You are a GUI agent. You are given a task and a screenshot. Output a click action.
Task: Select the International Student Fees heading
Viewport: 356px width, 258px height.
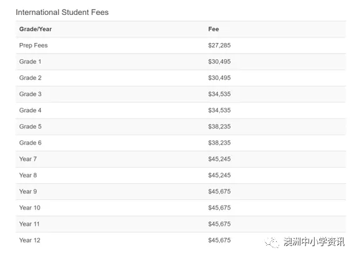(x=62, y=12)
